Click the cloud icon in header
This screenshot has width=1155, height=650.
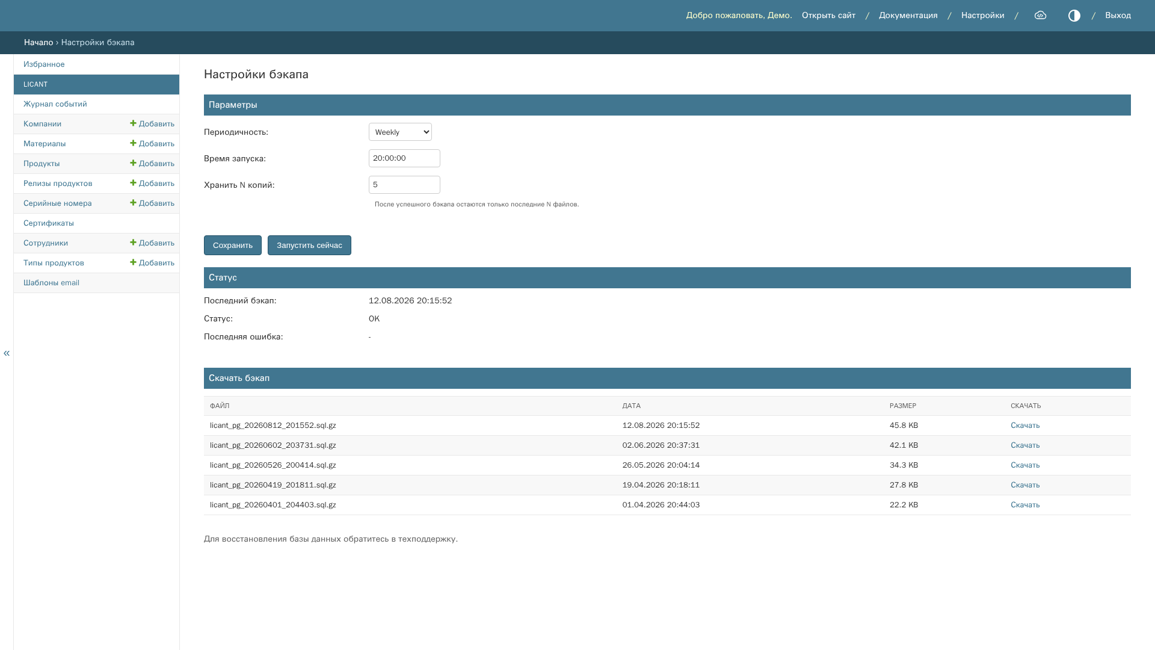pyautogui.click(x=1040, y=16)
